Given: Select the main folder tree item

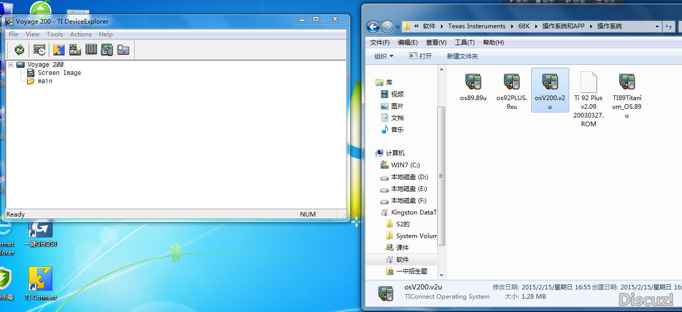Looking at the screenshot, I should 45,81.
